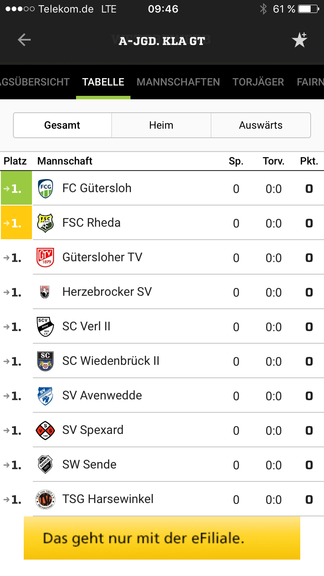
Task: Tap the SC Wiedenbrück II crest
Action: (45, 361)
